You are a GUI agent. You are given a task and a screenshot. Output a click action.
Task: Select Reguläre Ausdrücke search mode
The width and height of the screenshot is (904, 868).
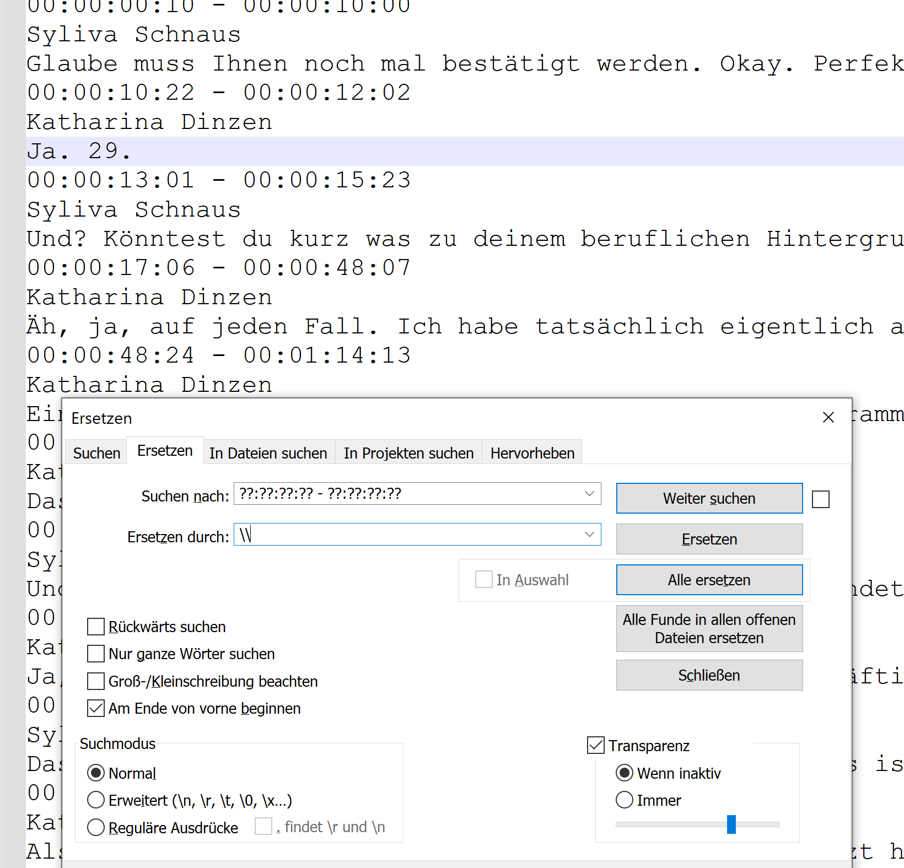point(96,827)
